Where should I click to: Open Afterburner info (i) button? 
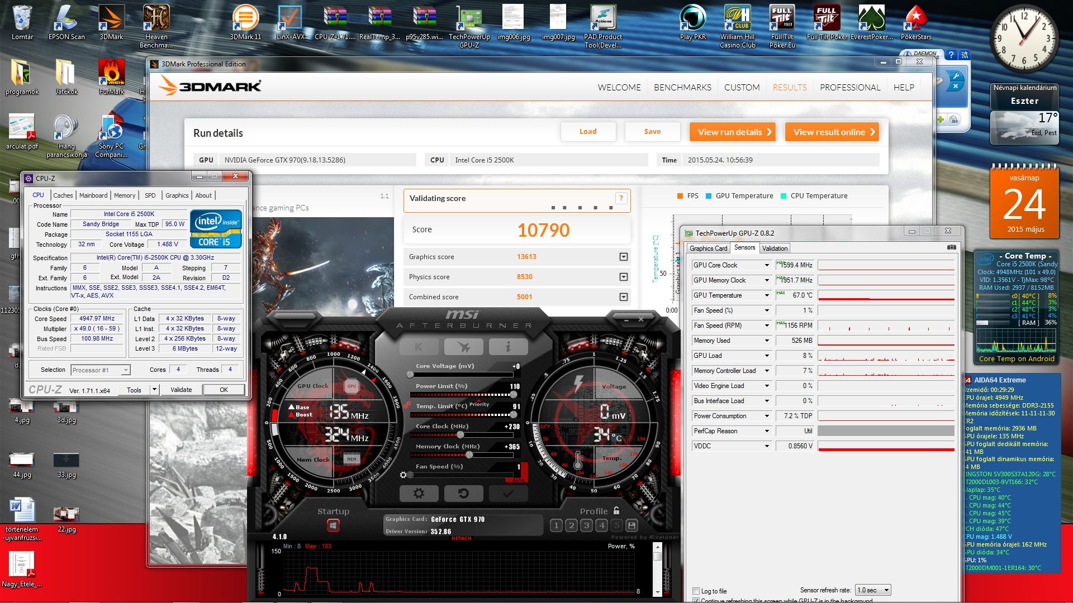coord(508,347)
